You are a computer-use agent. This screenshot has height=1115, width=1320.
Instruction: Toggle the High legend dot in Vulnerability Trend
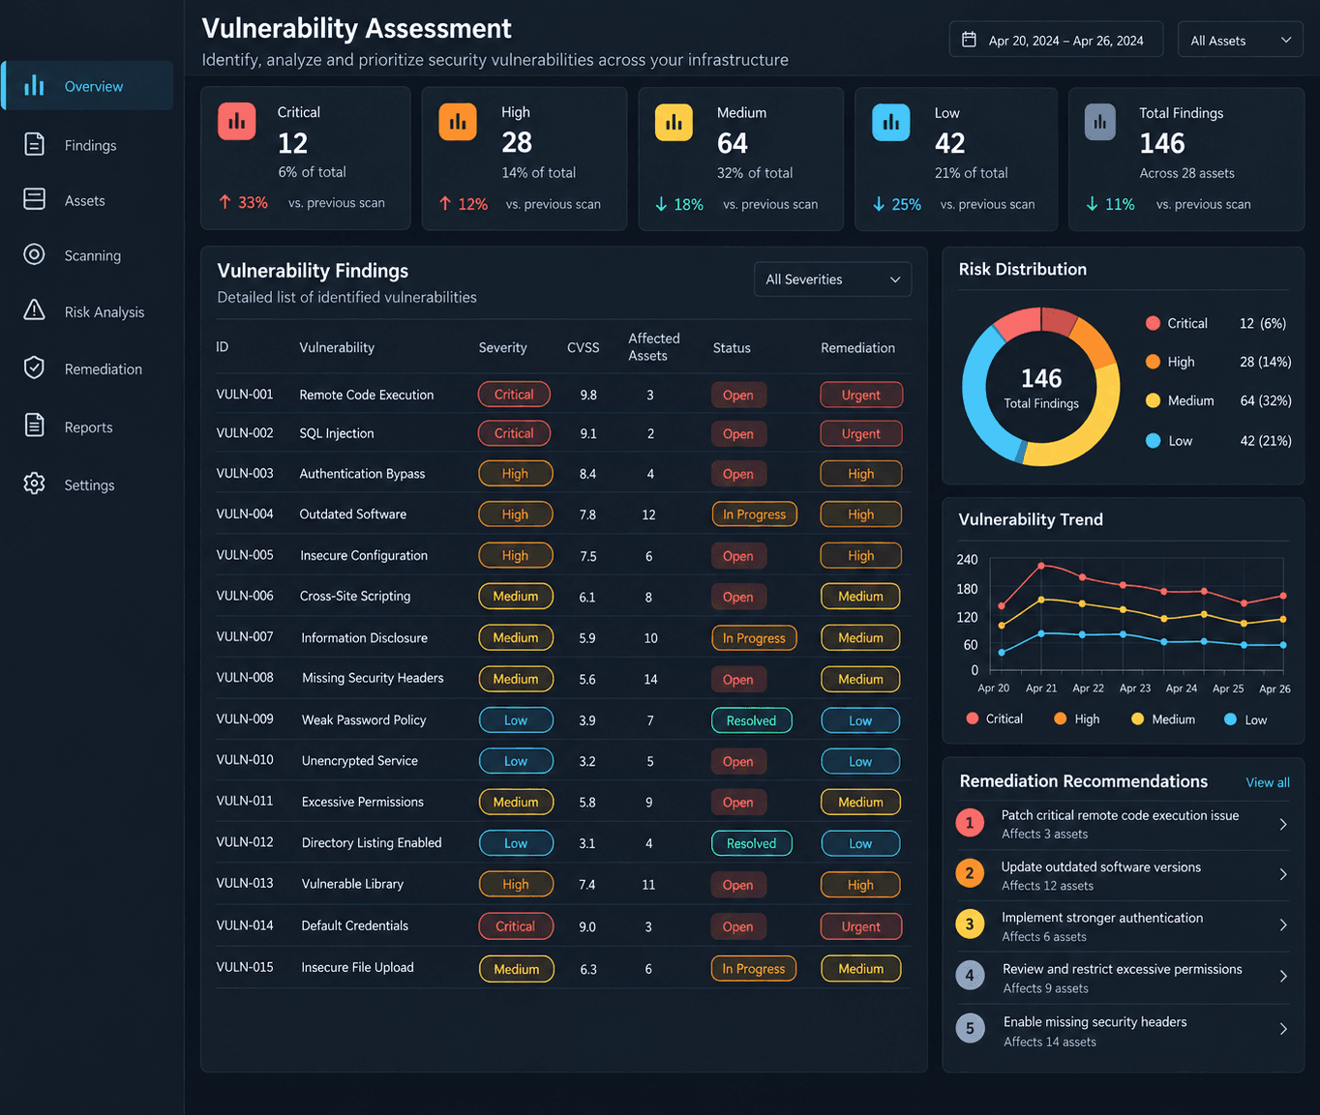click(1061, 719)
